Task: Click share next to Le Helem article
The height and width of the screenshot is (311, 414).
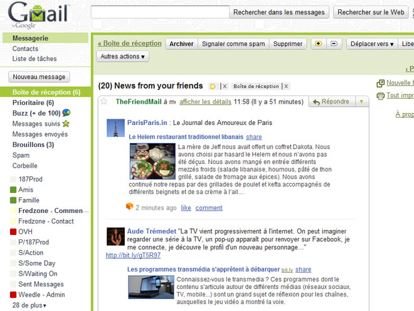Action: 254,137
